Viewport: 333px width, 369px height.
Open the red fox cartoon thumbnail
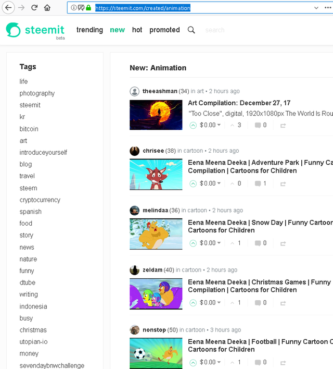[156, 175]
